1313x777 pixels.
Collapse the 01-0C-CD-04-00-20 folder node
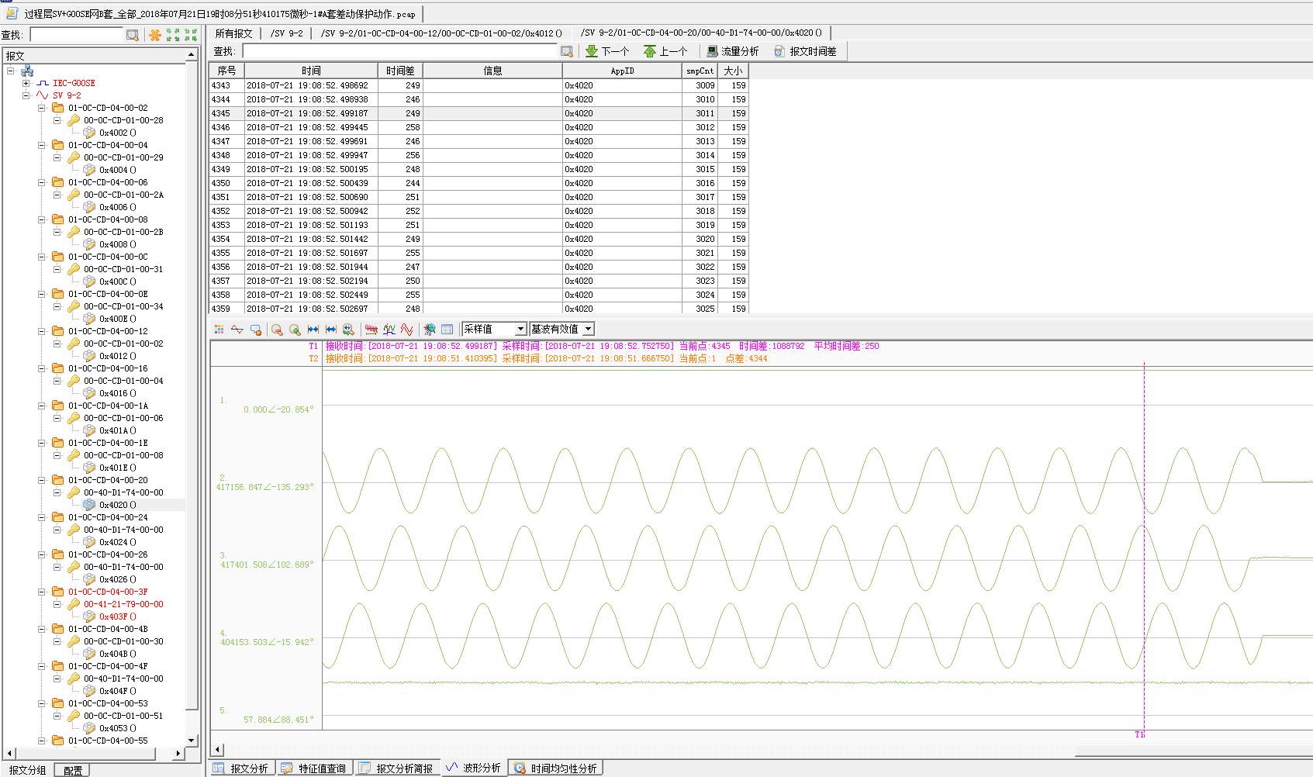(x=42, y=480)
